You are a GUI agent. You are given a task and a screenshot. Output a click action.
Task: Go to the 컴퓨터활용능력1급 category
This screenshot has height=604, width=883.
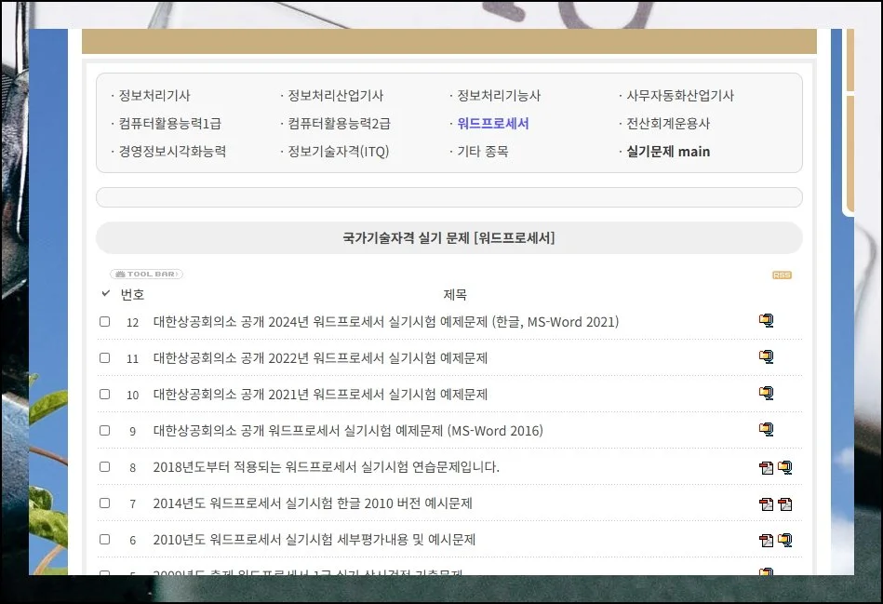pyautogui.click(x=169, y=124)
